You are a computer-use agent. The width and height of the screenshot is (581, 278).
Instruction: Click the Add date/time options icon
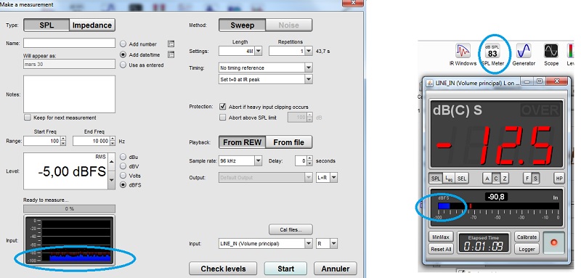click(171, 54)
